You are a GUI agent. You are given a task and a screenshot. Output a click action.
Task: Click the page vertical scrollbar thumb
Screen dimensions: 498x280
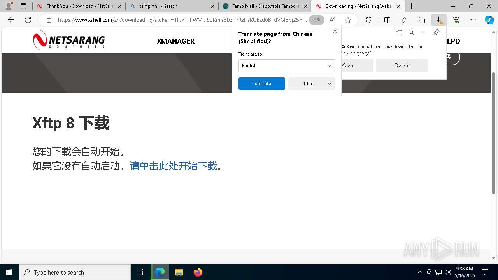pyautogui.click(x=494, y=133)
